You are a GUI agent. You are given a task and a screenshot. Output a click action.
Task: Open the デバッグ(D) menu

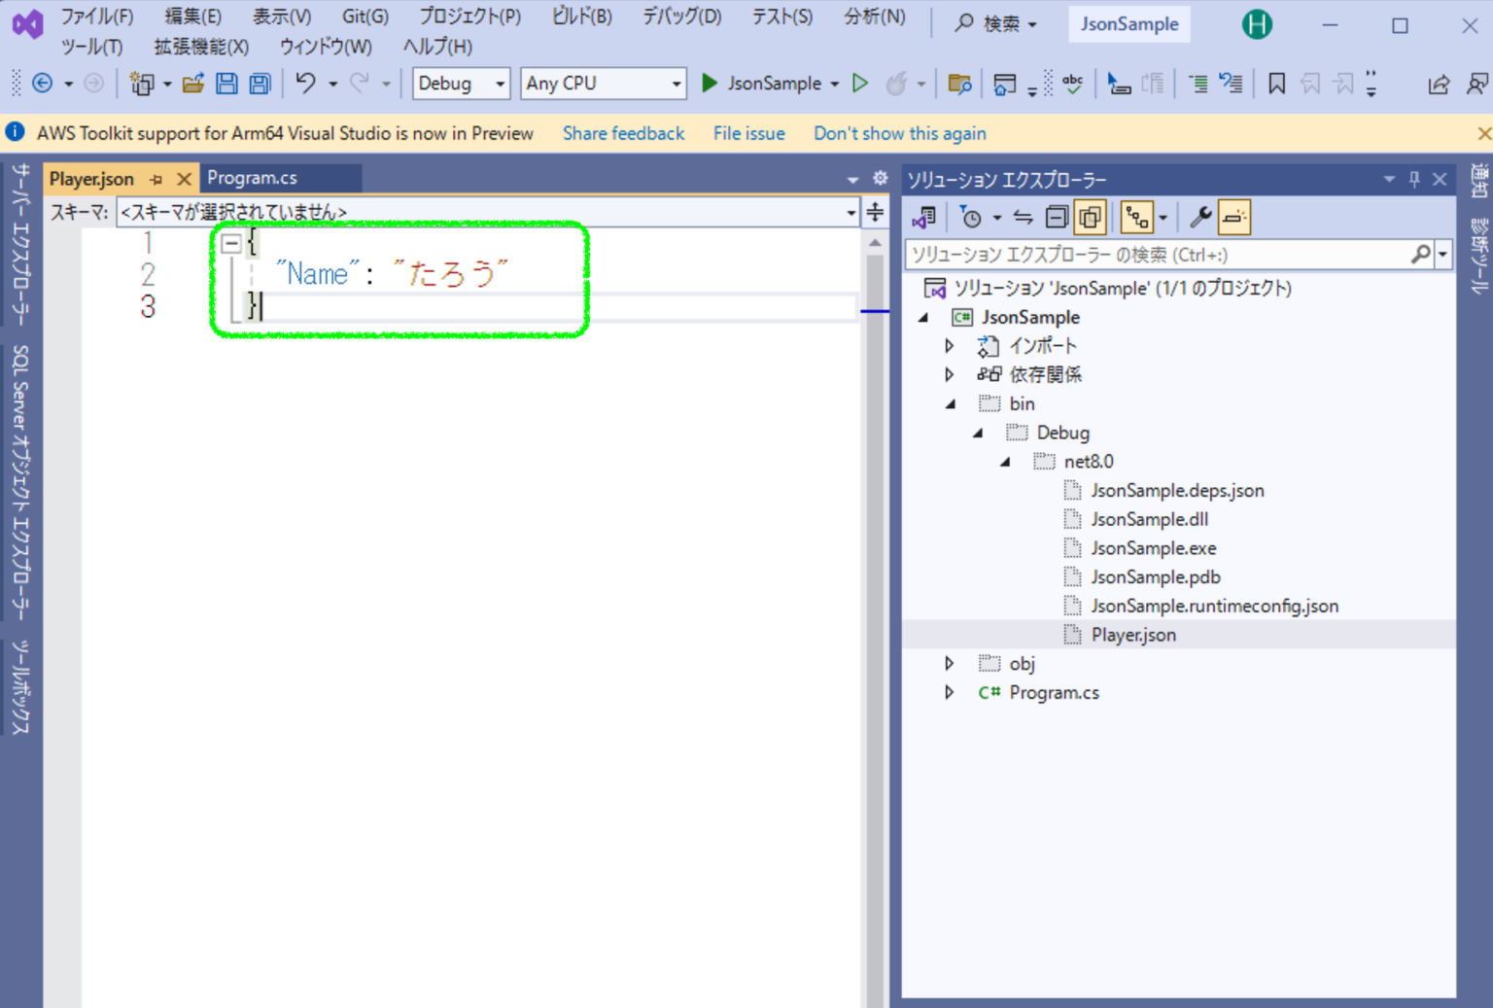click(x=681, y=17)
